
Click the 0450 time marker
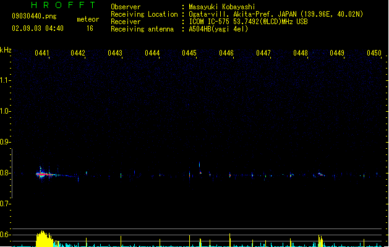(374, 53)
